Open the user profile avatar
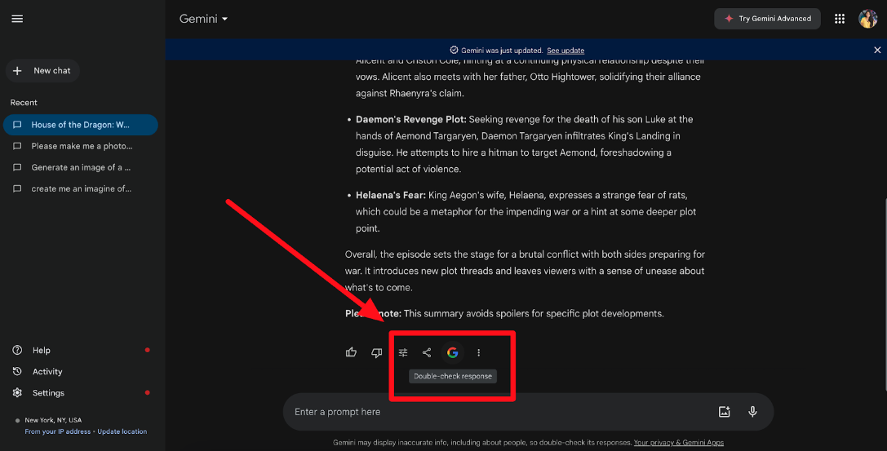 tap(867, 19)
